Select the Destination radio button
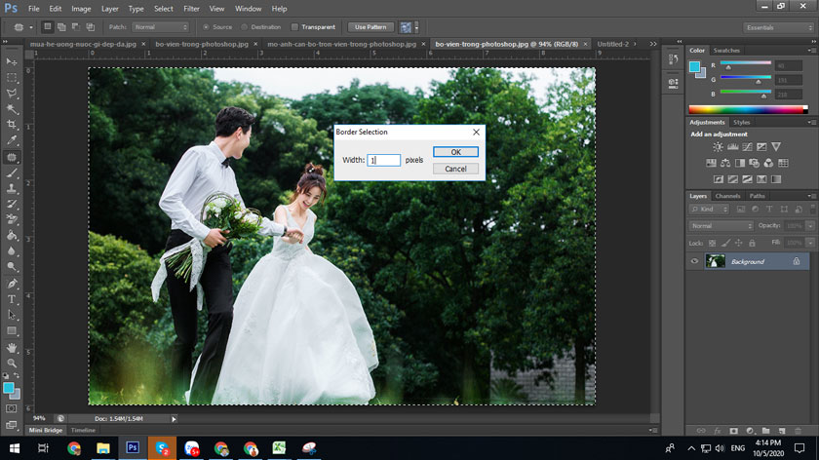Screen dimensions: 819x460 click(x=244, y=27)
